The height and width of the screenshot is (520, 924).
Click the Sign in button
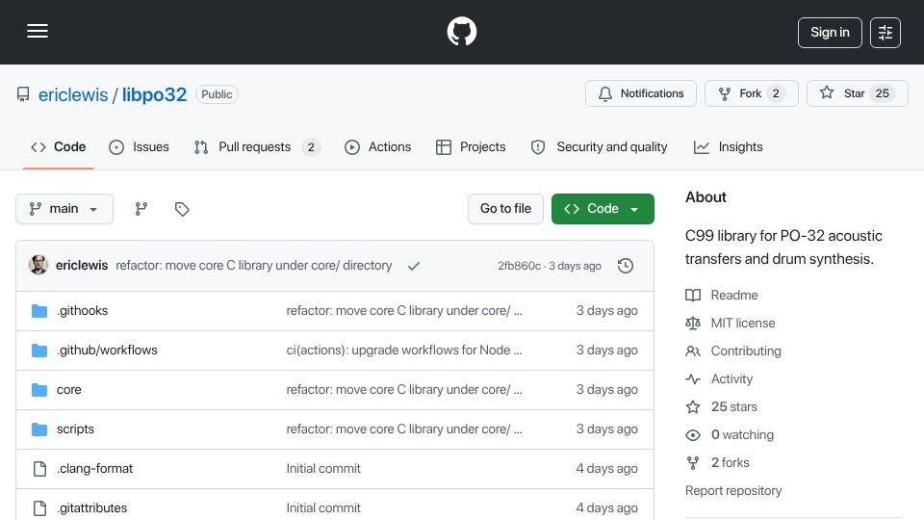pos(830,33)
